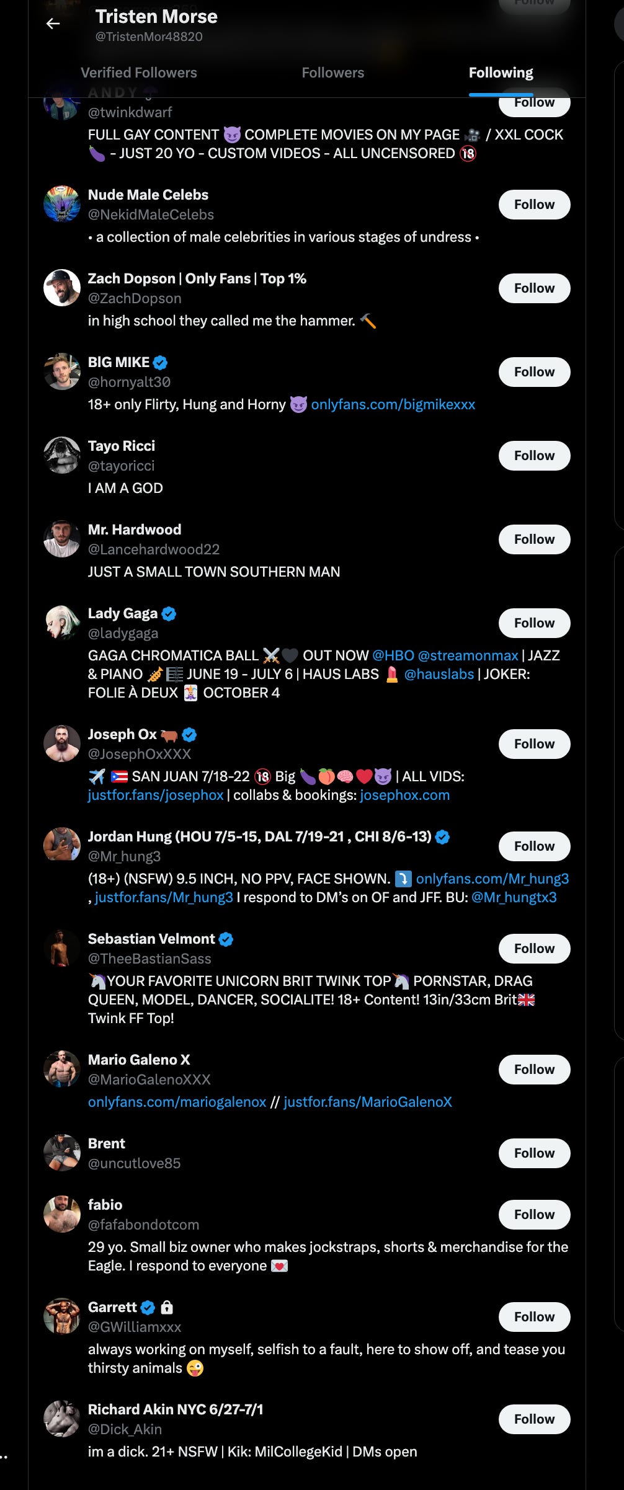Open the @hauslabs mention link
624x1490 pixels.
click(x=439, y=674)
